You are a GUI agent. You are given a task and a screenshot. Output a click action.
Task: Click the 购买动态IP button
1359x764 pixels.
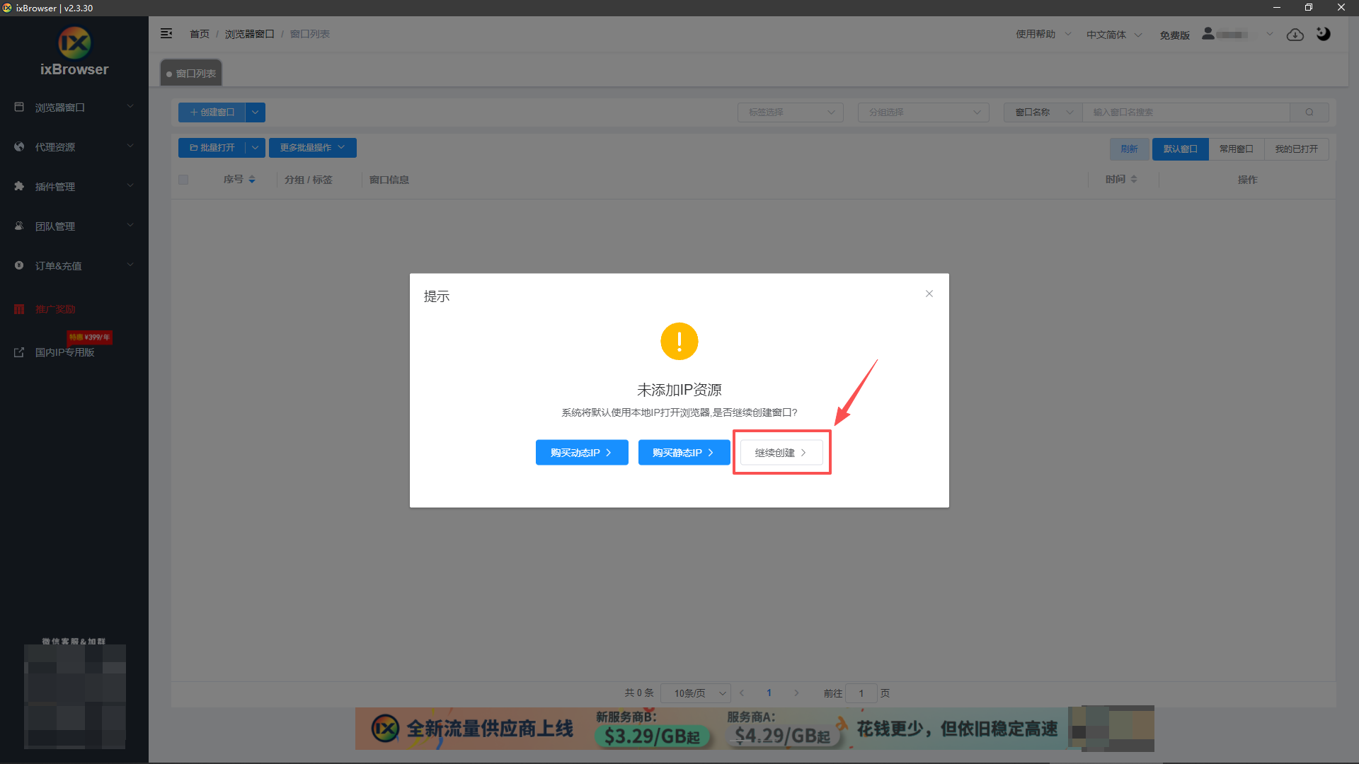[582, 453]
